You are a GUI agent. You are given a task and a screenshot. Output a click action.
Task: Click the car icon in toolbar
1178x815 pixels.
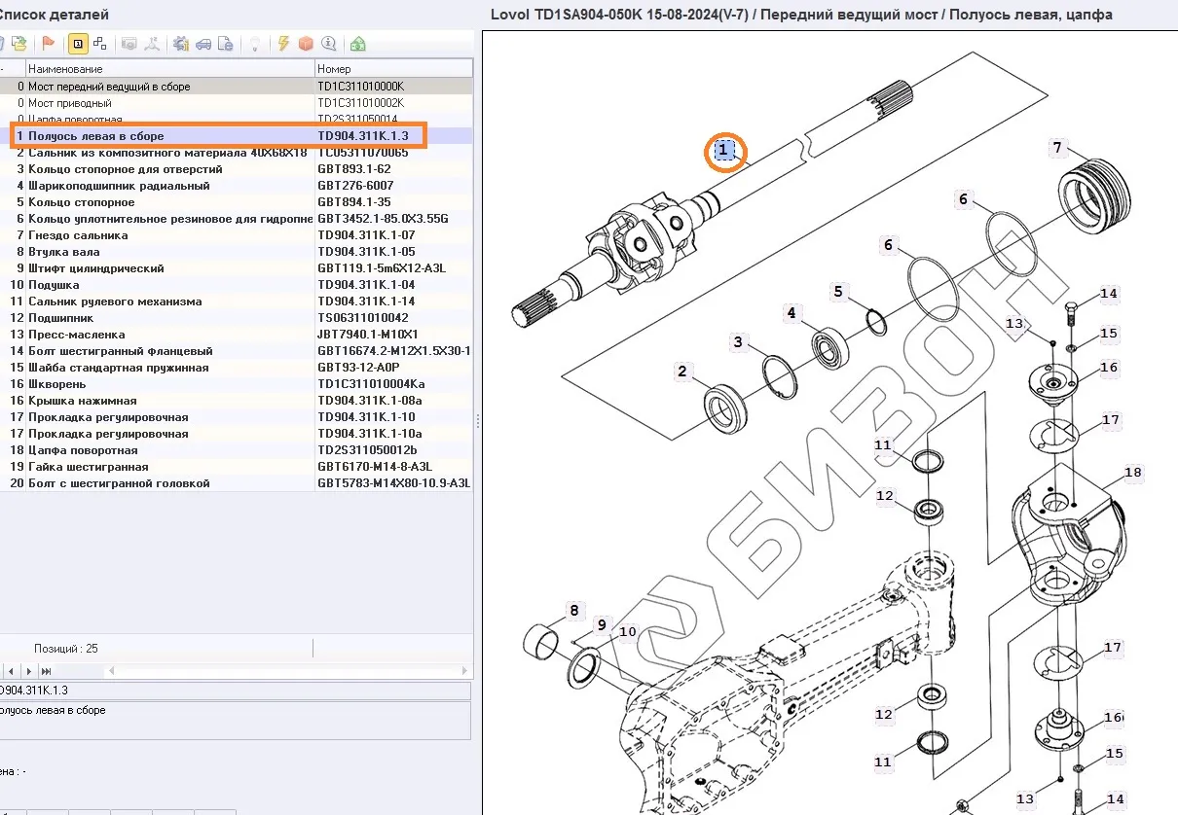coord(203,44)
